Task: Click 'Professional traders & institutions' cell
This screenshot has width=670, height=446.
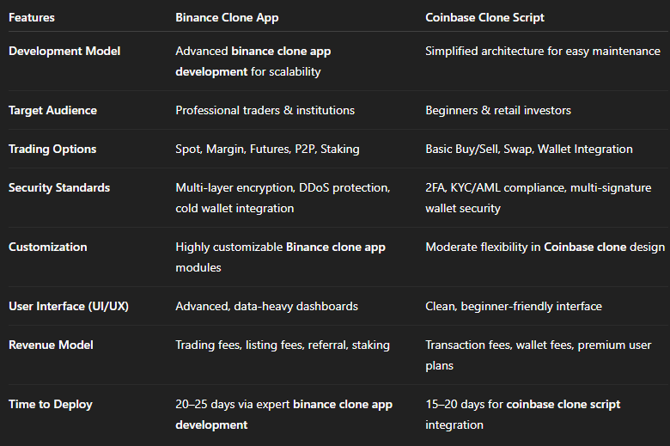Action: coord(265,110)
